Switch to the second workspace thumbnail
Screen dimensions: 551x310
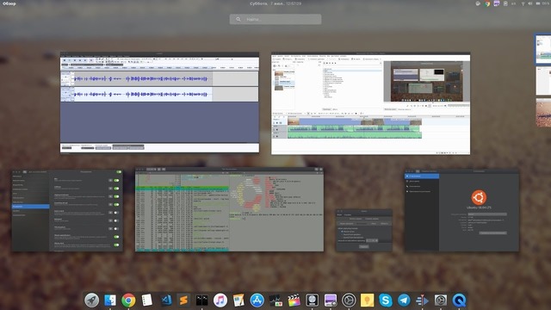[543, 81]
